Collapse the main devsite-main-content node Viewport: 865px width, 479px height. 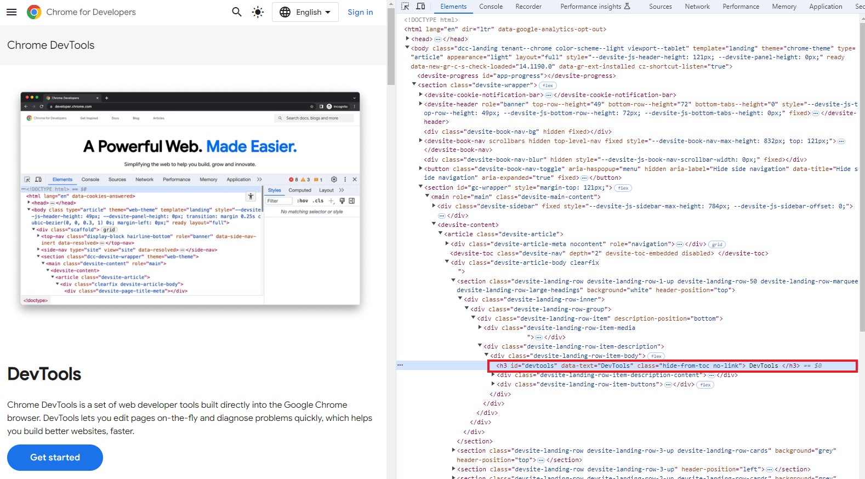coord(427,196)
